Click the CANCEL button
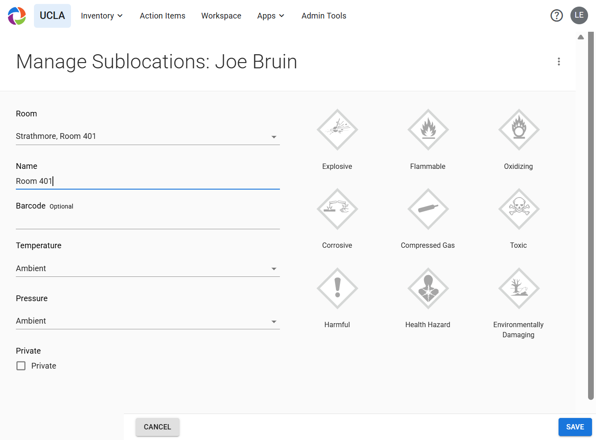 point(157,427)
